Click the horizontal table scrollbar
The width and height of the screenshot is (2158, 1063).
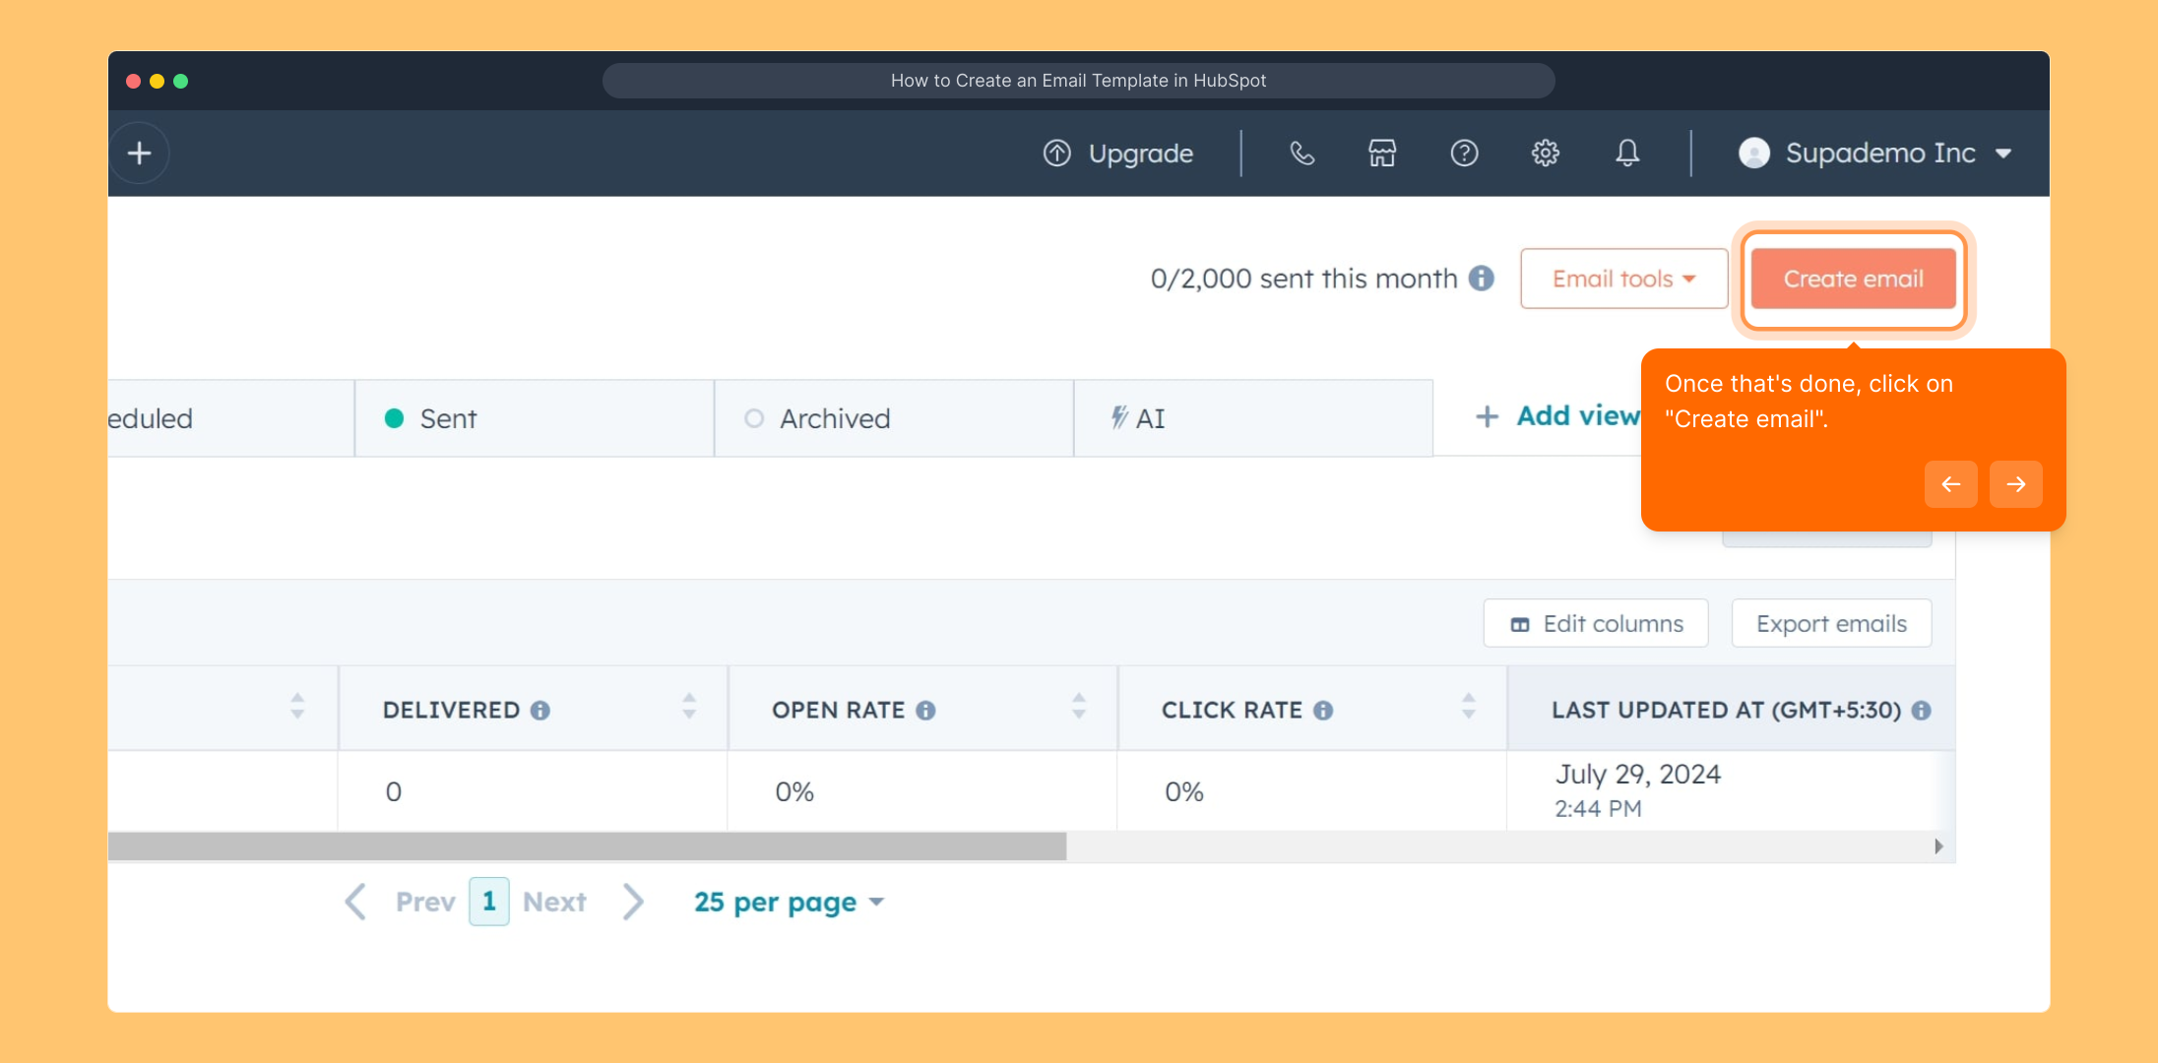coord(587,846)
